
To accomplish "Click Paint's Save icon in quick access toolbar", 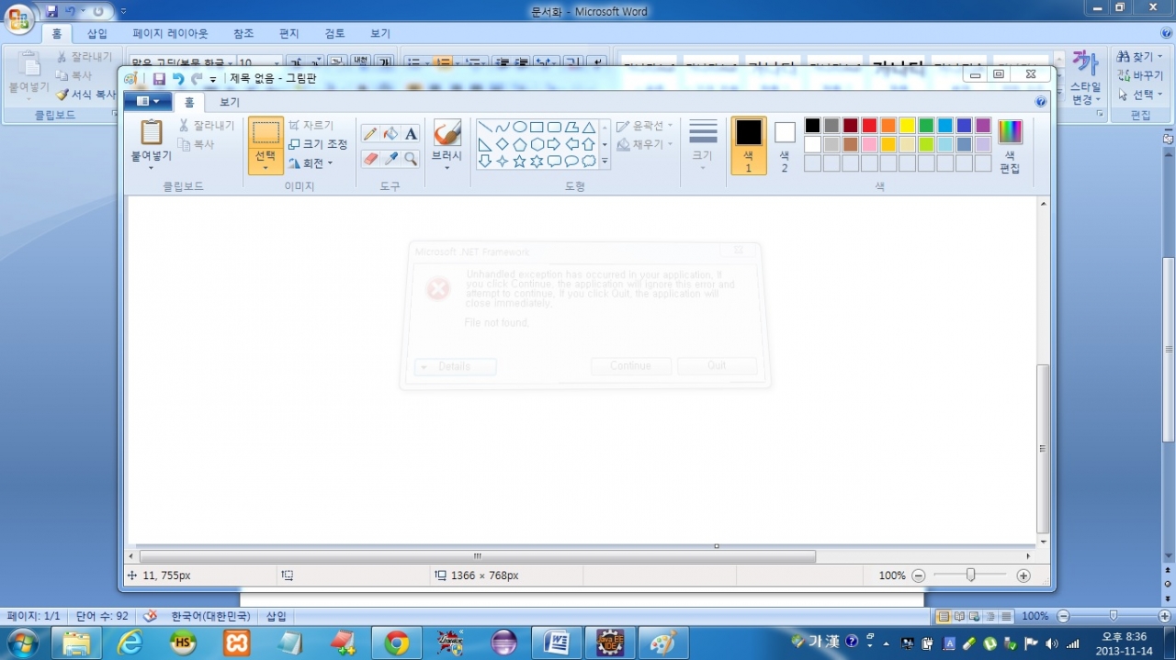I will click(x=159, y=79).
